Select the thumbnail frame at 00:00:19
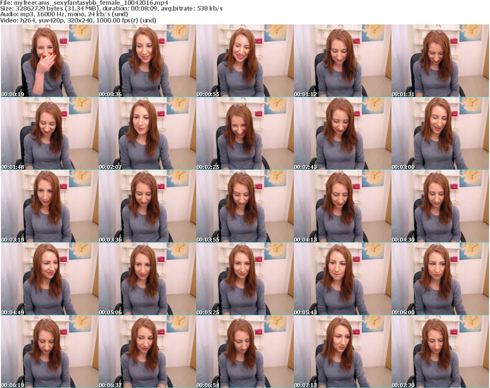 [x=50, y=61]
